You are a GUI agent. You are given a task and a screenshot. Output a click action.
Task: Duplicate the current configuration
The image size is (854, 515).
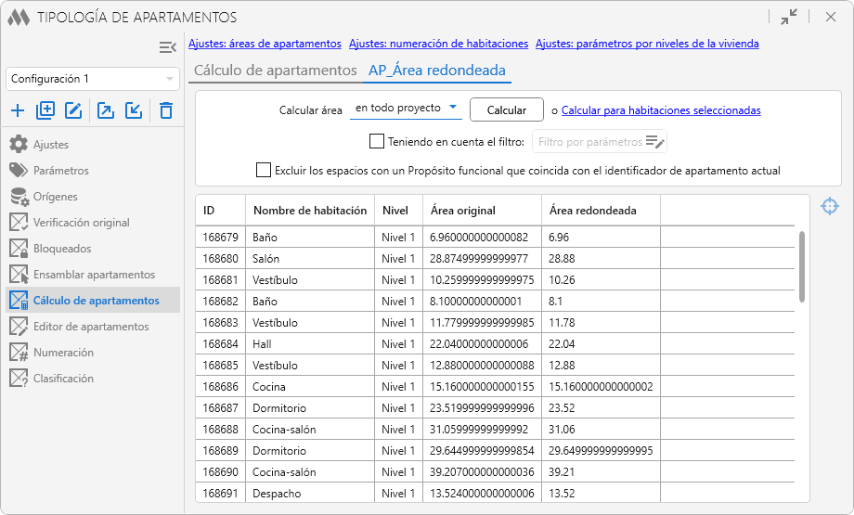tap(45, 111)
